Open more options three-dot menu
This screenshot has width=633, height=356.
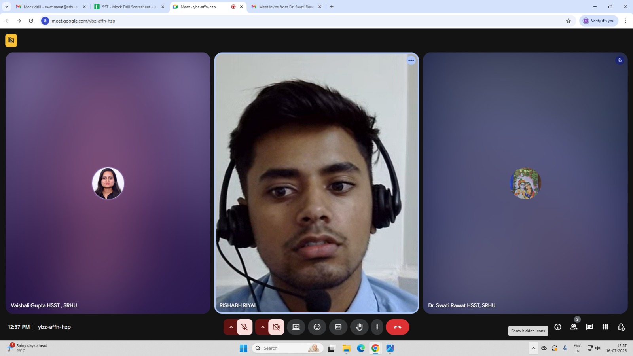[x=377, y=327]
